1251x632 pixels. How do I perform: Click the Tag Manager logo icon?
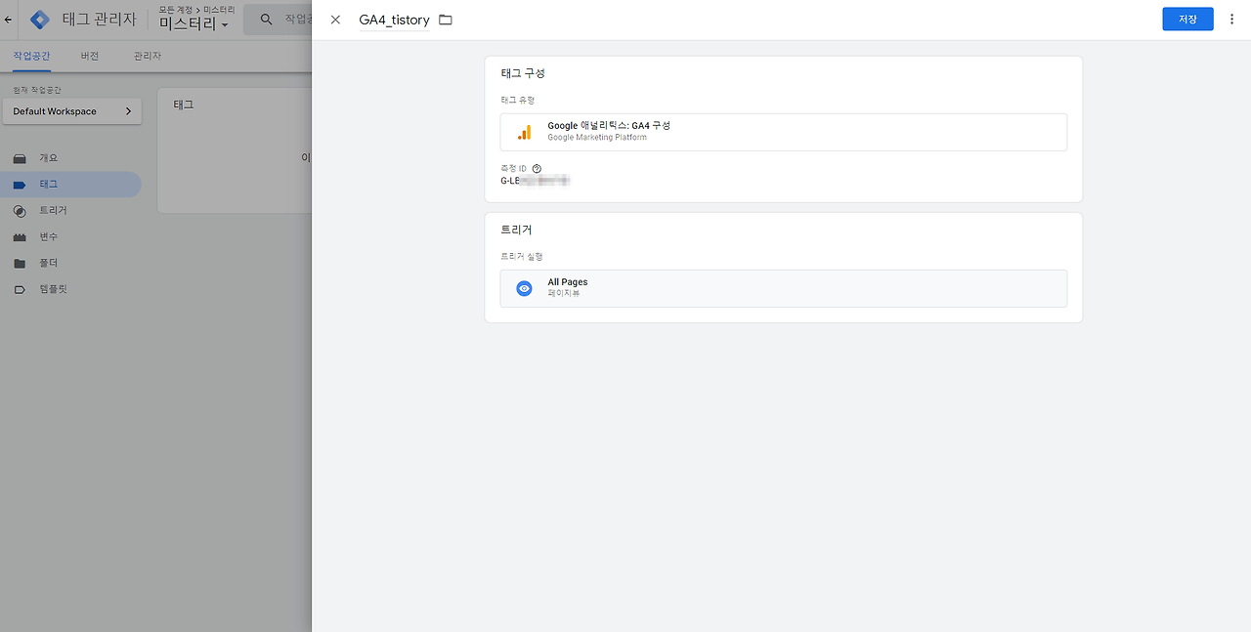tap(40, 20)
